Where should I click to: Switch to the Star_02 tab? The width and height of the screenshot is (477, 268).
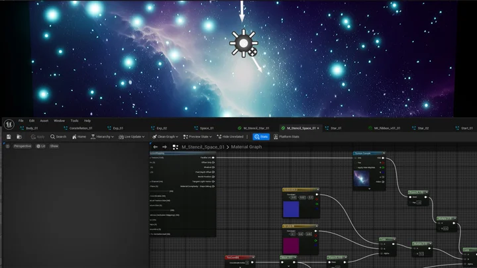click(421, 128)
